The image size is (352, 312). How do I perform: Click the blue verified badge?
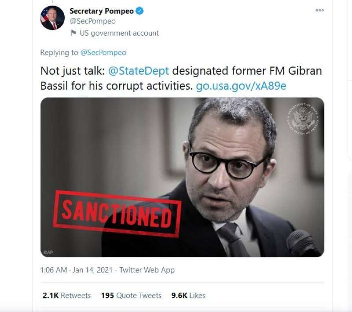point(139,11)
